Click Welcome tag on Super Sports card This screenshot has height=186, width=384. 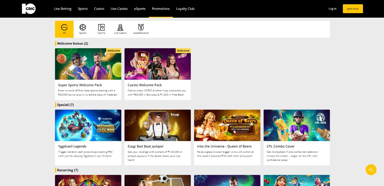114,51
